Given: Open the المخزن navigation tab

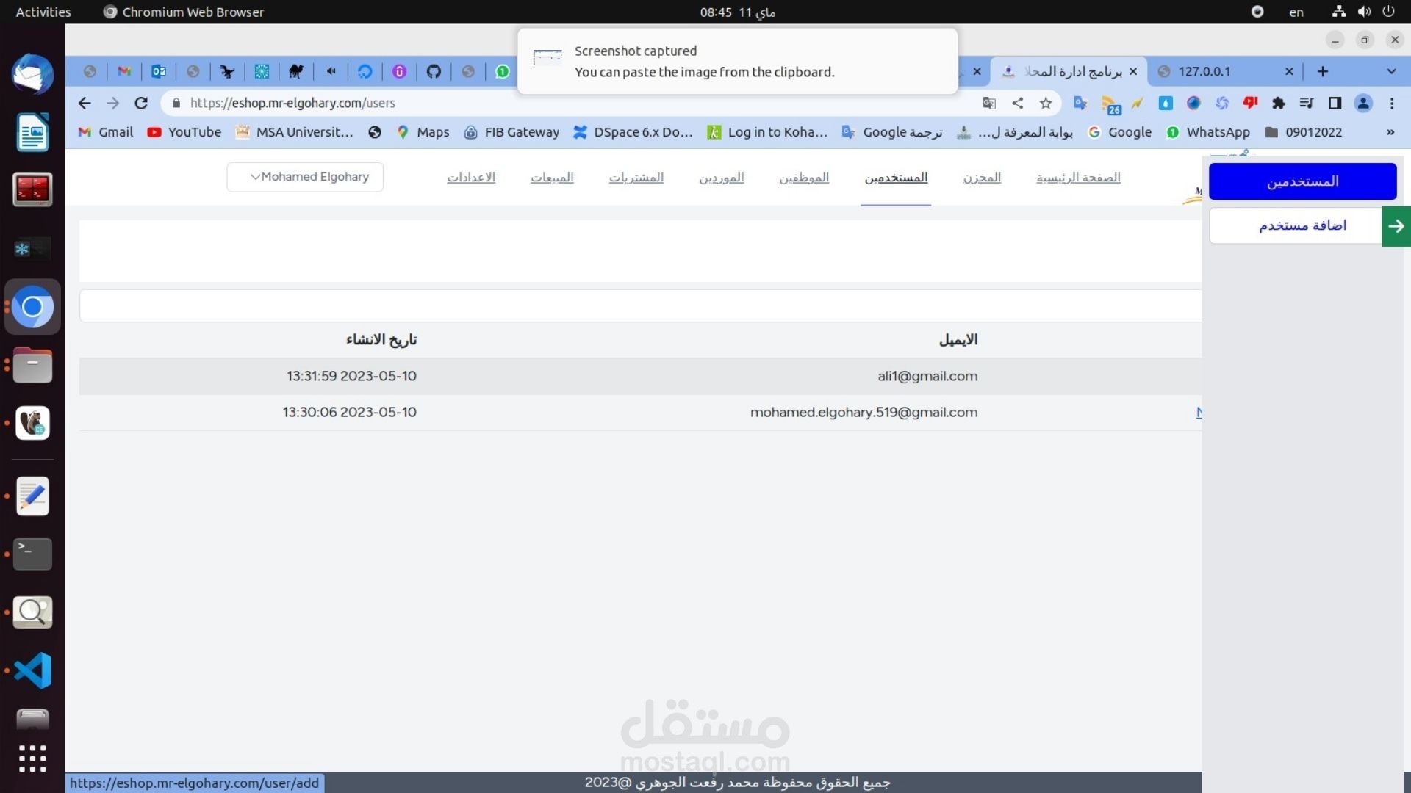Looking at the screenshot, I should 982,178.
